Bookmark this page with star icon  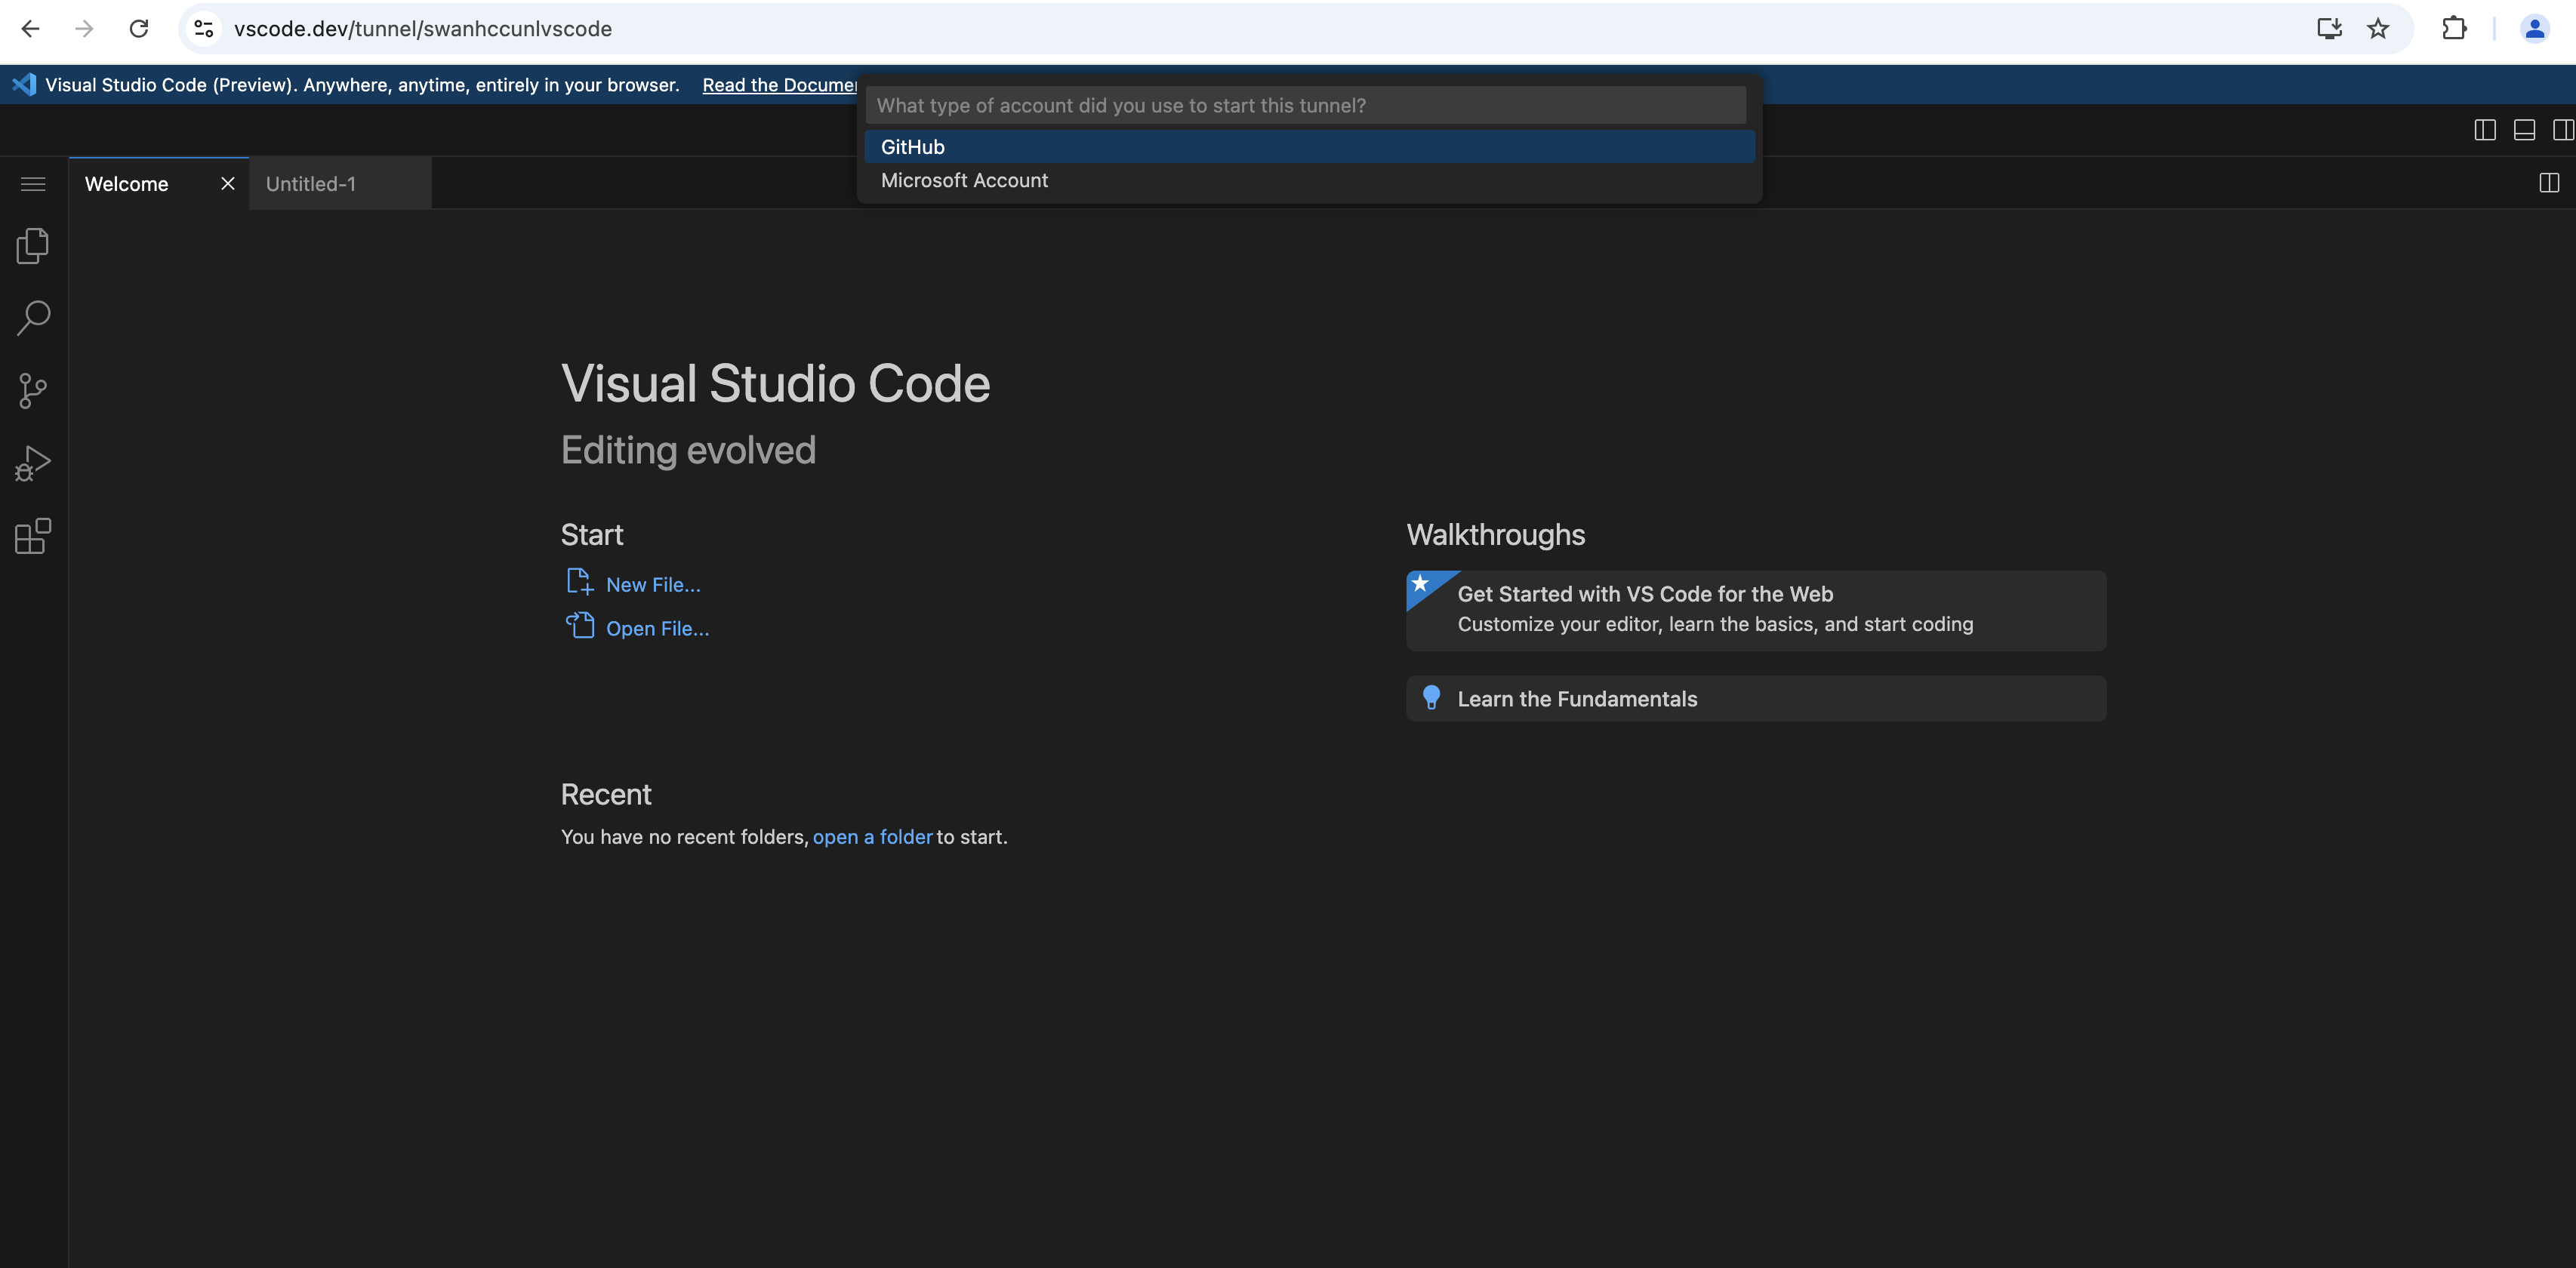pos(2378,29)
